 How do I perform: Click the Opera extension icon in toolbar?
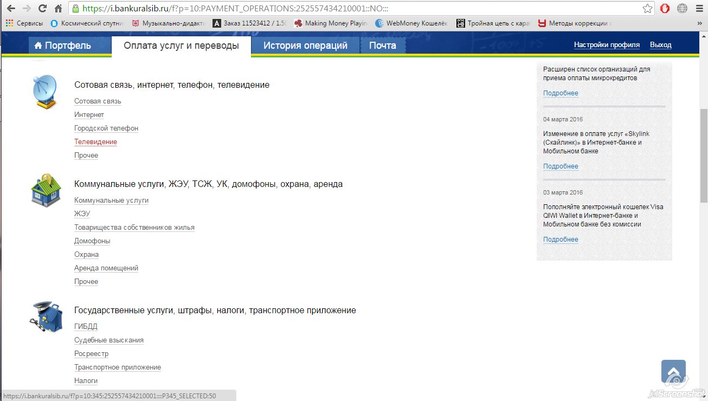coord(665,9)
